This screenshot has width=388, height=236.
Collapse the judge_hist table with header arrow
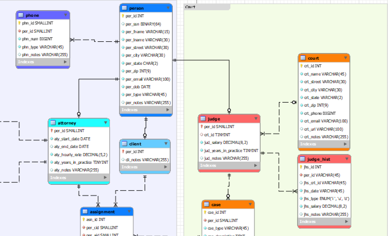[x=347, y=159]
